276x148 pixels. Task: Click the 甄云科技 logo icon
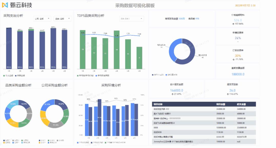click(5, 5)
